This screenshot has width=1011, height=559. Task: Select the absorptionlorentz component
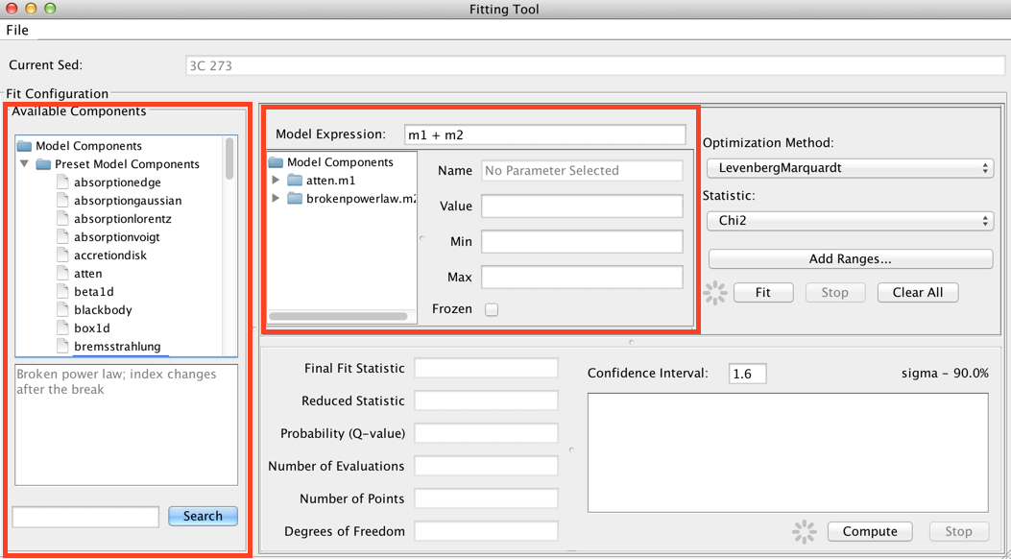pos(123,219)
